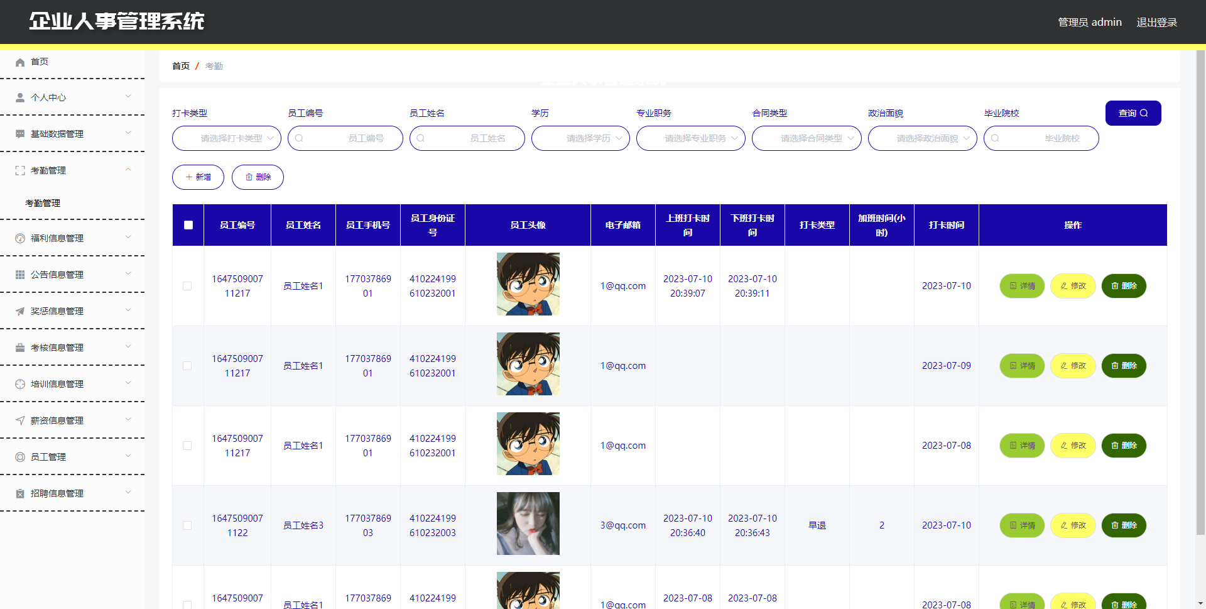Edit the 2023-07-09 record with 修改
Screen dimensions: 1206x609
click(1073, 366)
